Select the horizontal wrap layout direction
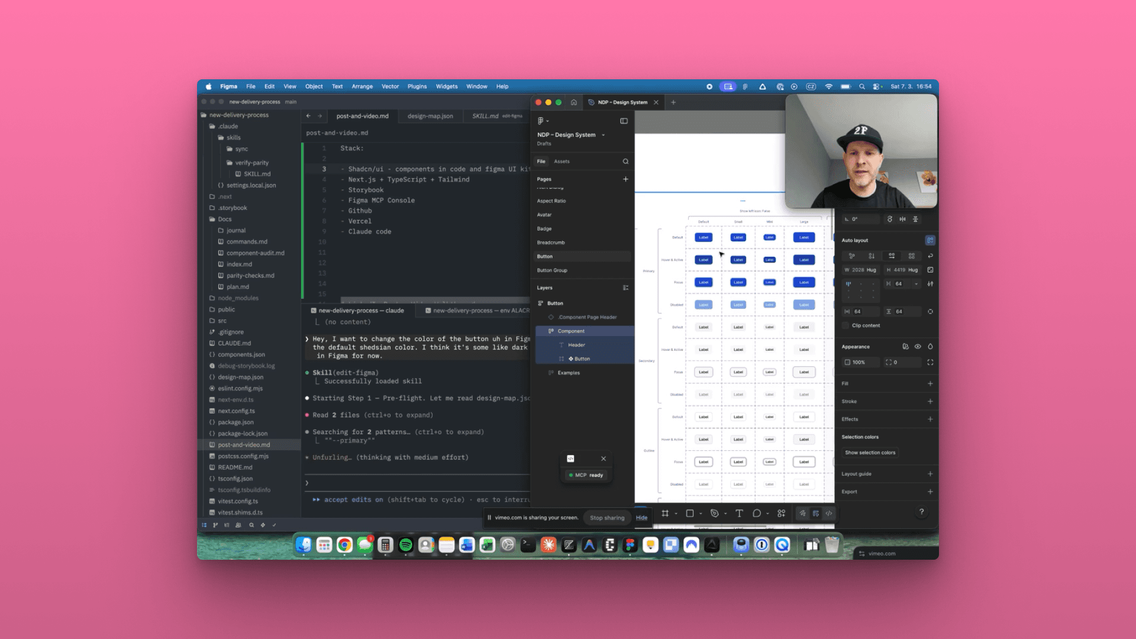The height and width of the screenshot is (639, 1136). click(892, 256)
